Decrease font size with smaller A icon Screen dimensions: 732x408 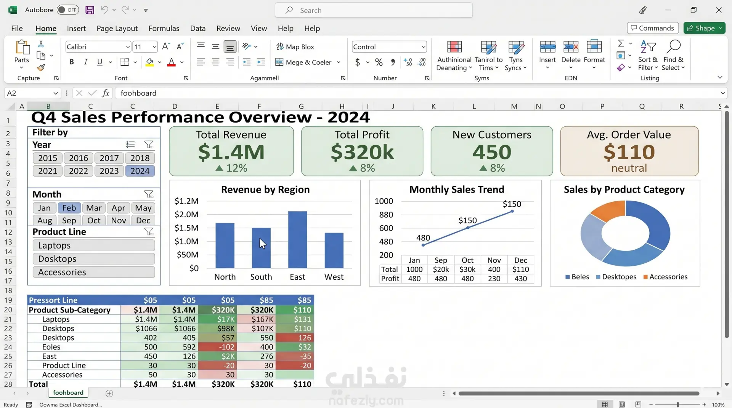[180, 46]
